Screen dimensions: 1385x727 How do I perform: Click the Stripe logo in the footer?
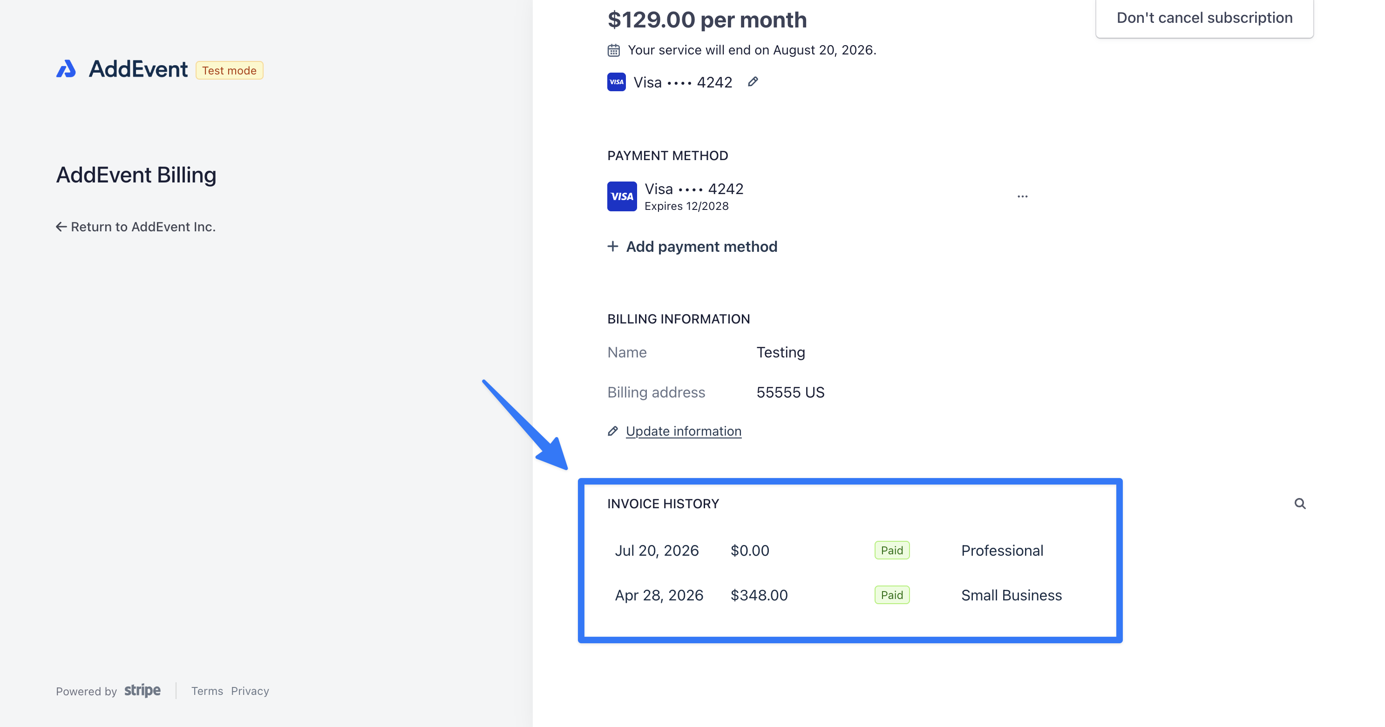143,690
